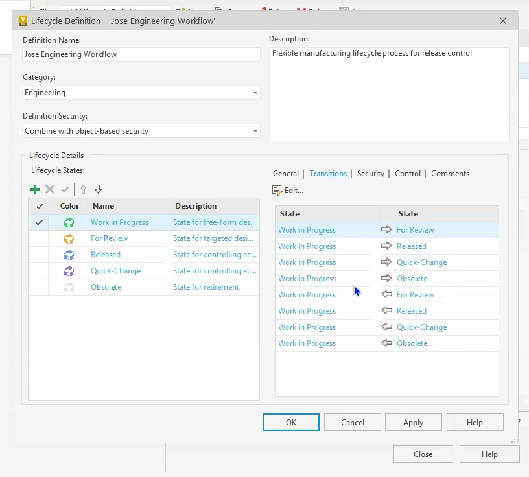Click right arrow icon beside For Review transition

click(386, 229)
